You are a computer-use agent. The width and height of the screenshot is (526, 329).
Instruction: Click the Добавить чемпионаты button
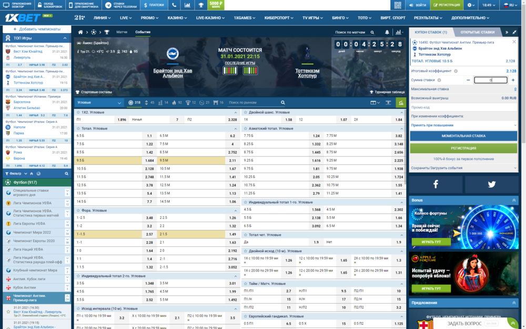coord(37,29)
